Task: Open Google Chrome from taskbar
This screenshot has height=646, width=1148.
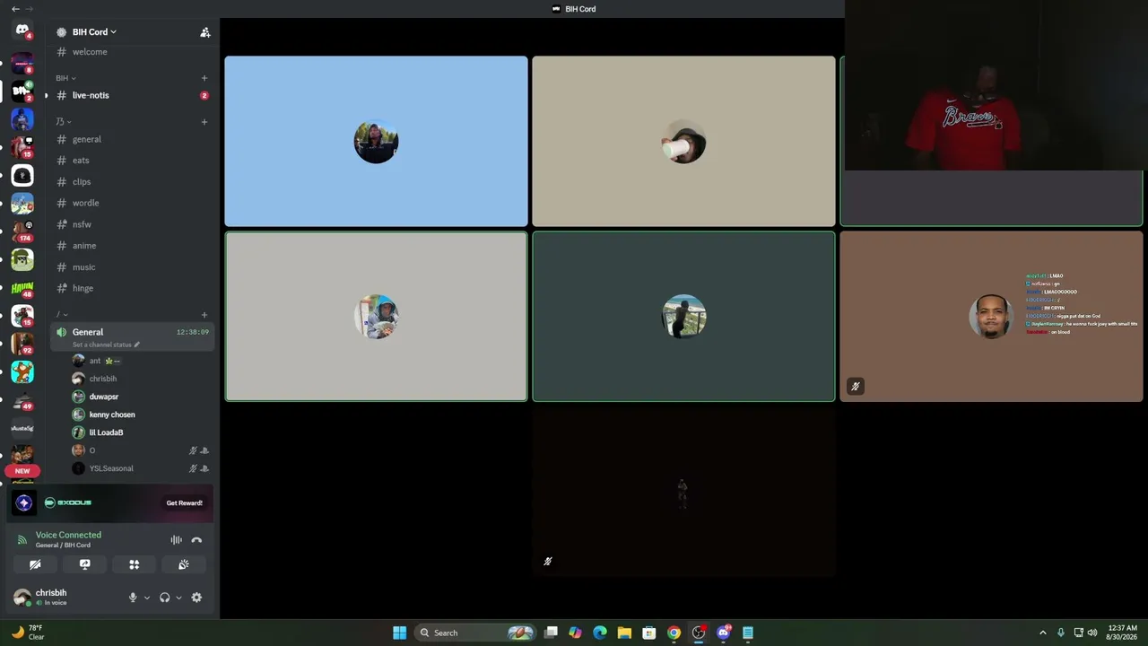Action: pos(674,633)
